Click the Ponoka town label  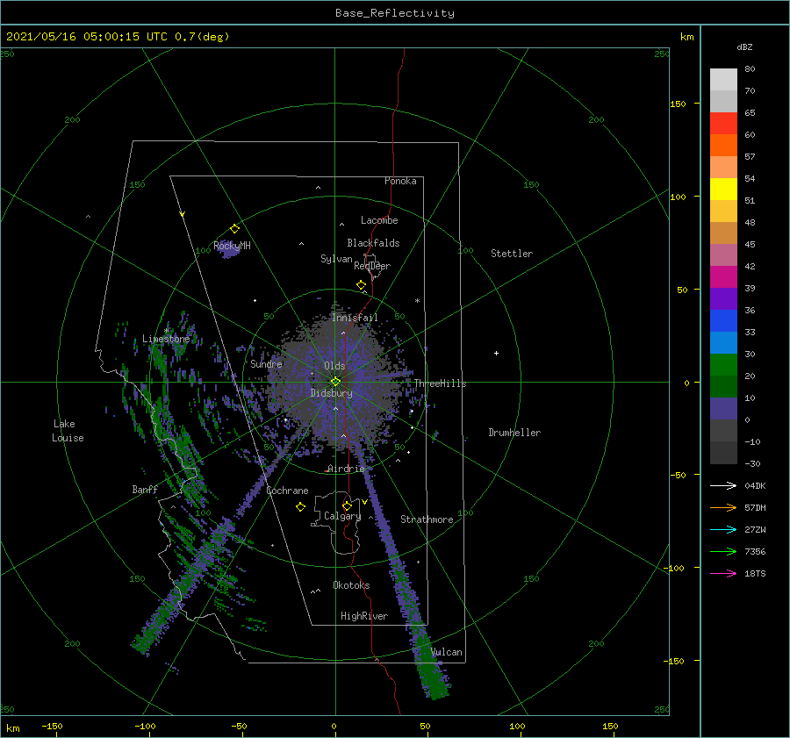pos(400,181)
